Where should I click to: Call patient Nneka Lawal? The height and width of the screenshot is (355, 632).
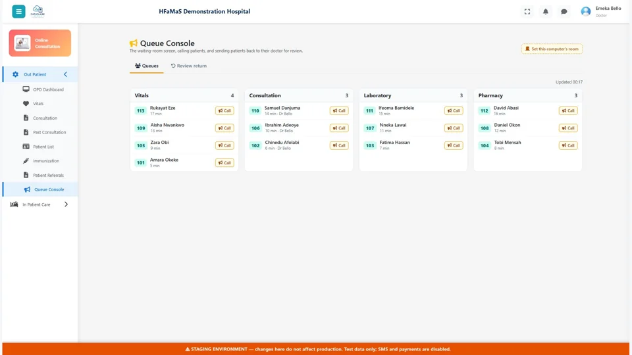click(454, 128)
